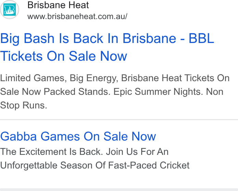238x191 pixels.
Task: Open the Brisbane Heat site name
Action: point(58,5)
